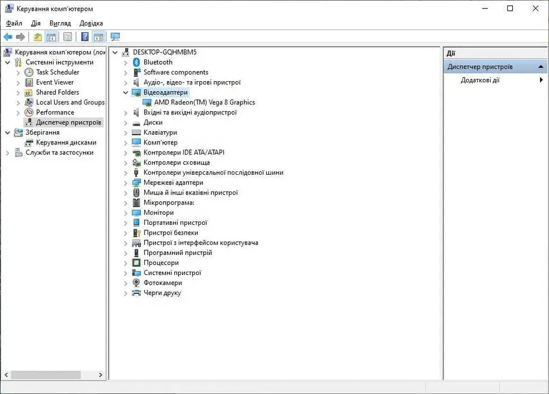Click the AMD Radeon adapter icon
This screenshot has width=549, height=394.
point(147,103)
